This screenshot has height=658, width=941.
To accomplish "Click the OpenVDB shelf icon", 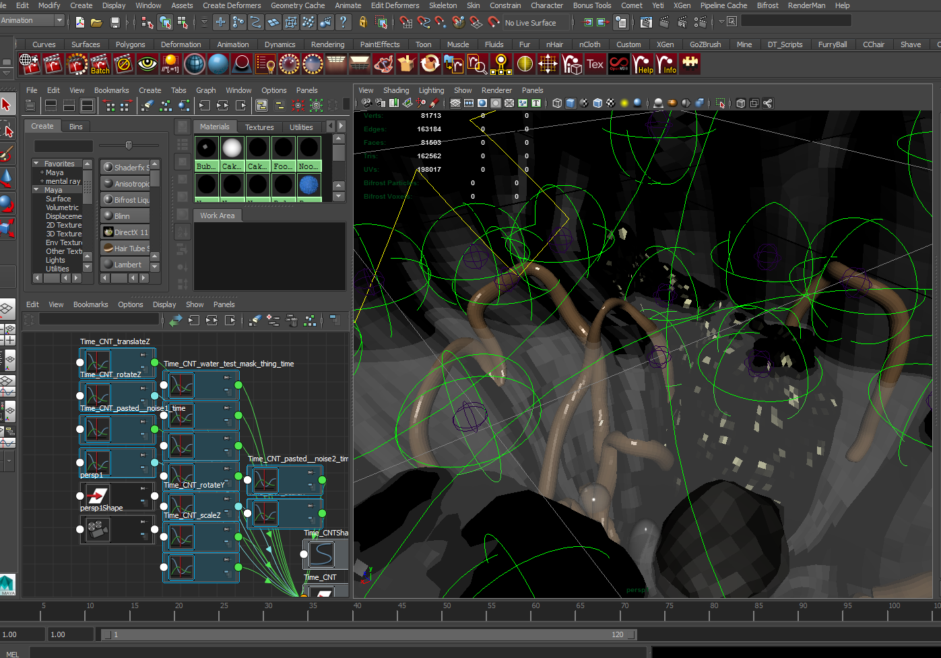I will pos(618,65).
